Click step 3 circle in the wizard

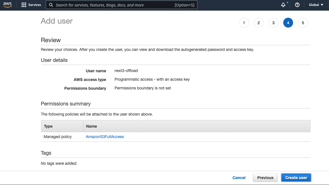click(x=273, y=22)
